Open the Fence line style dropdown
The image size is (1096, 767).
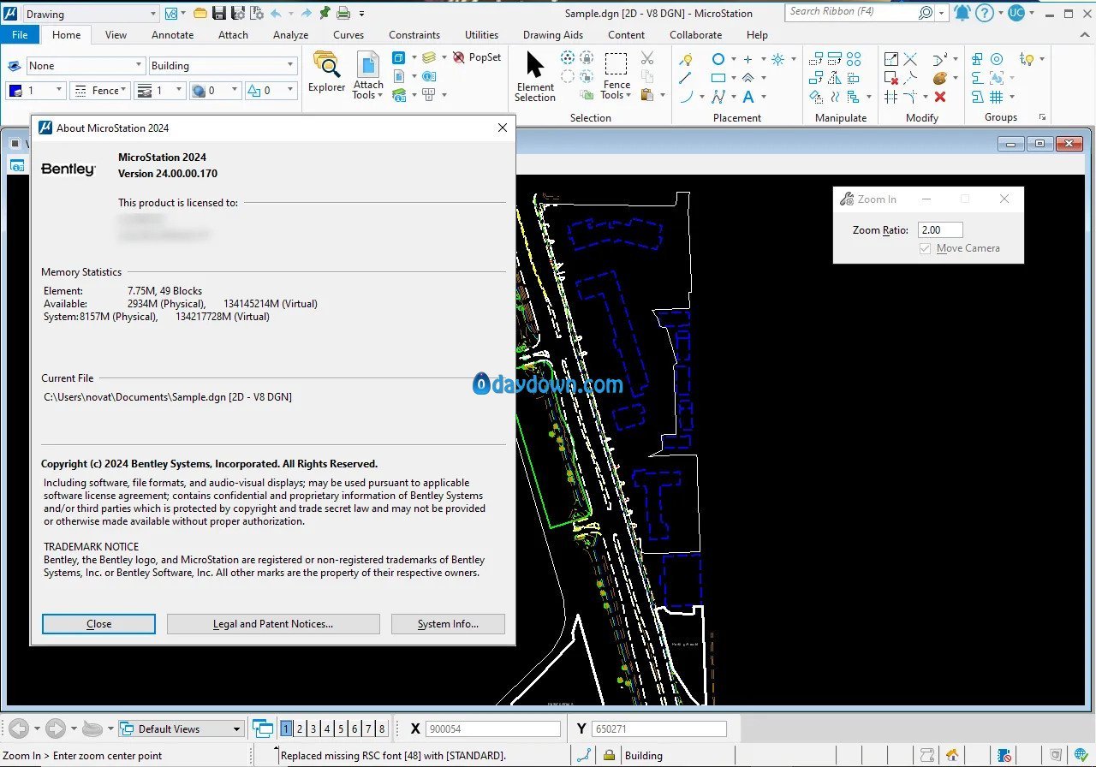pos(99,90)
